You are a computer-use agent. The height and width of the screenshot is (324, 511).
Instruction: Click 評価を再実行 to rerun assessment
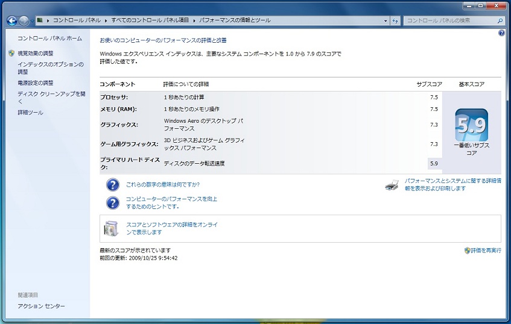click(x=486, y=251)
